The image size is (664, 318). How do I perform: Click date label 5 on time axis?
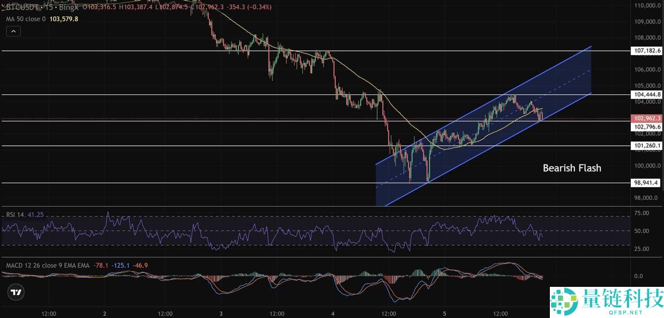(x=445, y=313)
